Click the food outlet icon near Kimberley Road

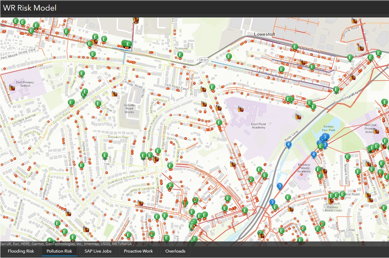302,62
